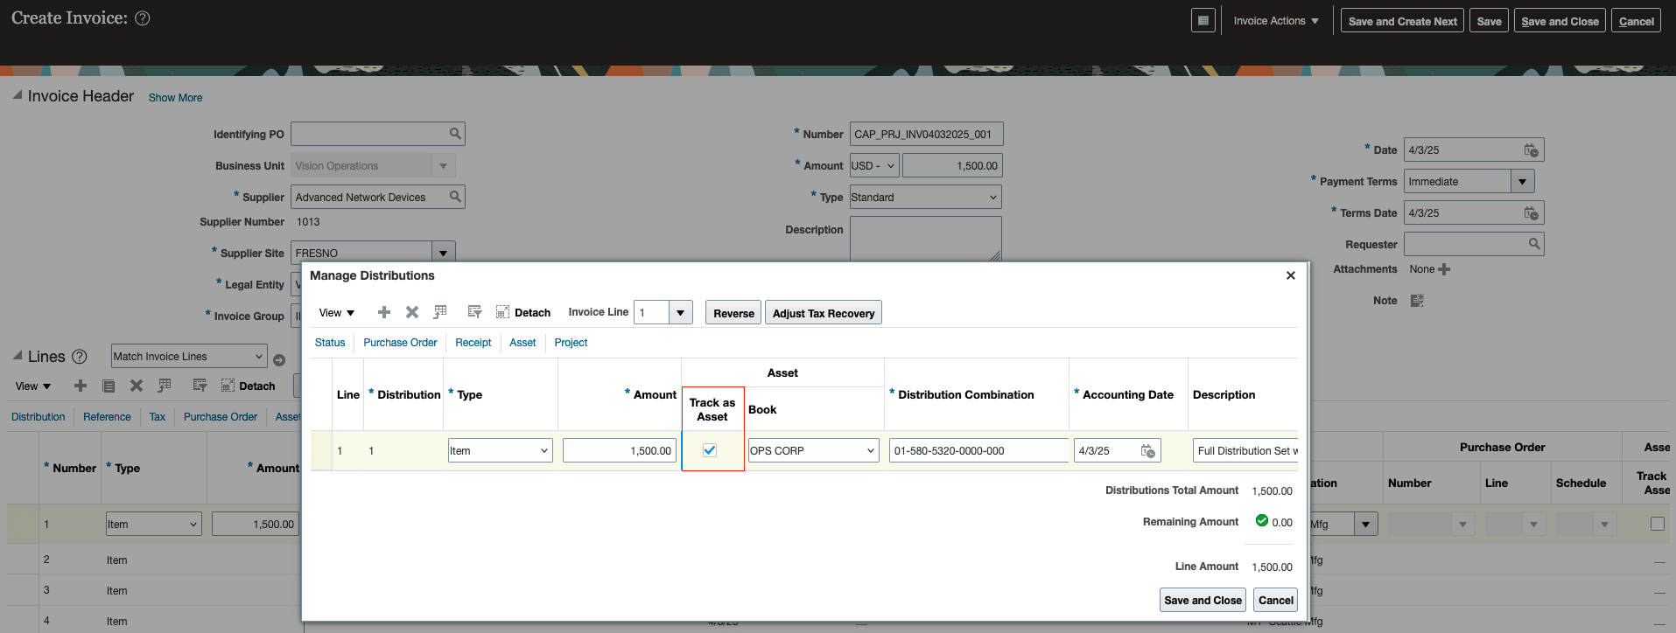Add a distribution row in Manage Distributions

click(384, 312)
